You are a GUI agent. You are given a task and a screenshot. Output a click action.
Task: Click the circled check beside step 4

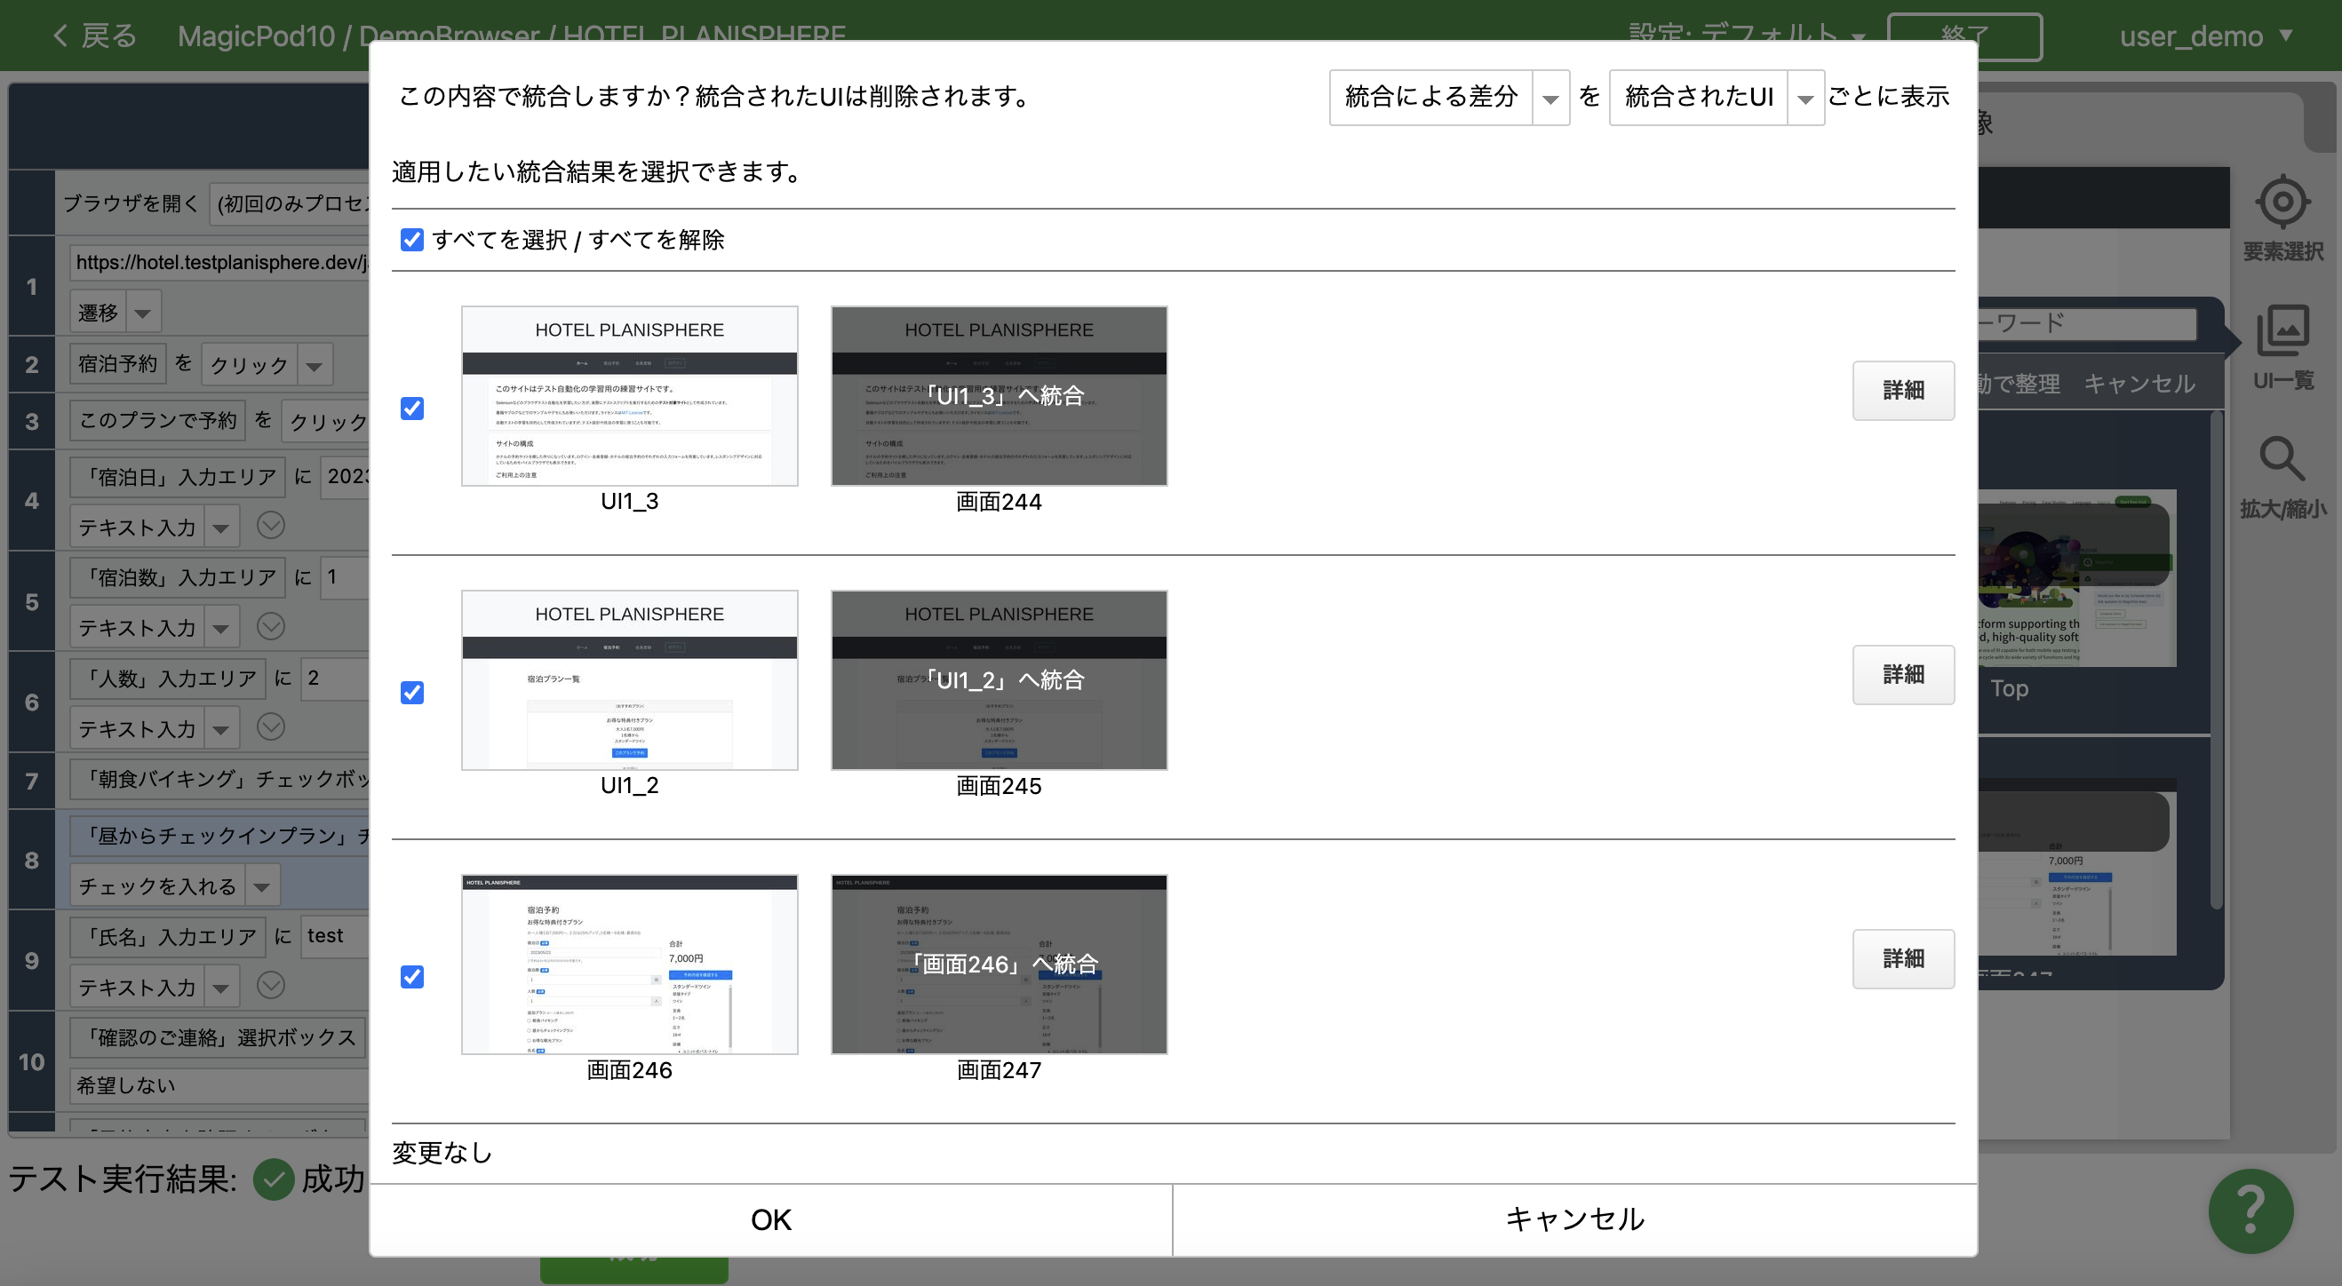(x=271, y=525)
